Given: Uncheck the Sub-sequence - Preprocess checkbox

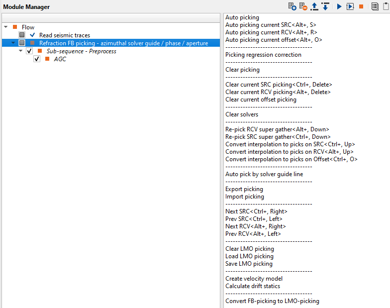Looking at the screenshot, I should (29, 51).
